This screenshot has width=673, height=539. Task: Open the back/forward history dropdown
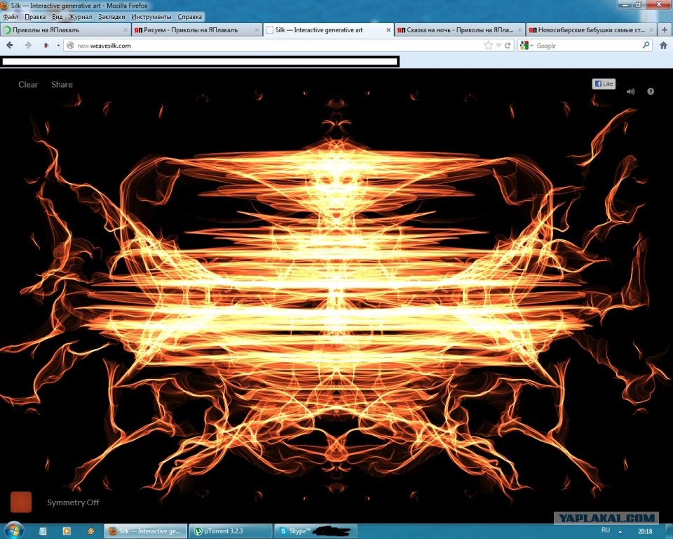tap(58, 45)
